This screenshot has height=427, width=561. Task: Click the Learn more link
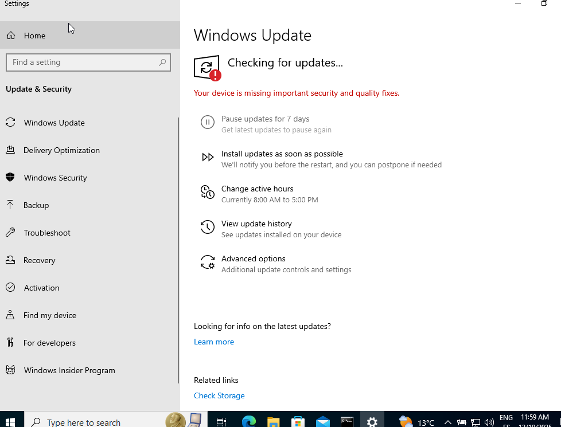[214, 342]
